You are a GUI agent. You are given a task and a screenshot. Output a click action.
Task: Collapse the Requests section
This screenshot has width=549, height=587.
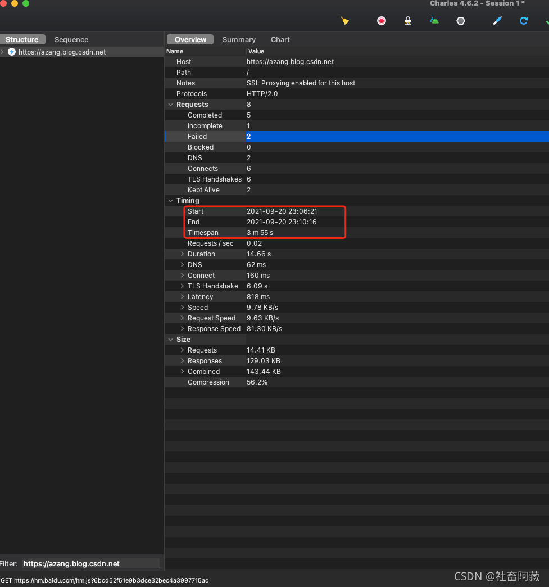[x=171, y=105]
